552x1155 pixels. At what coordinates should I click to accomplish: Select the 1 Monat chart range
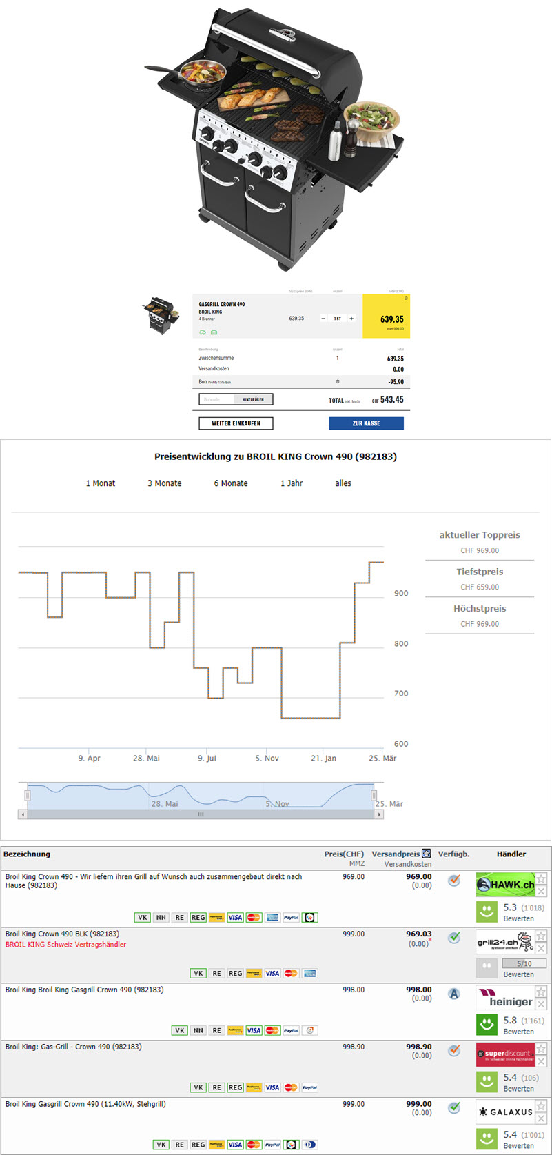pyautogui.click(x=101, y=483)
